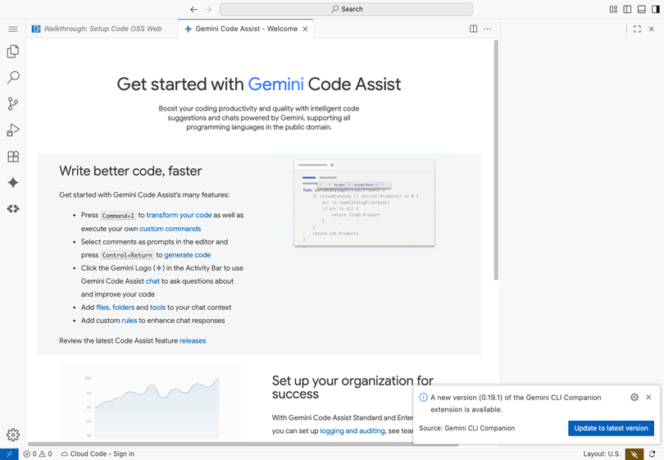This screenshot has height=460, width=664.
Task: Follow the files, folders link
Action: point(116,307)
